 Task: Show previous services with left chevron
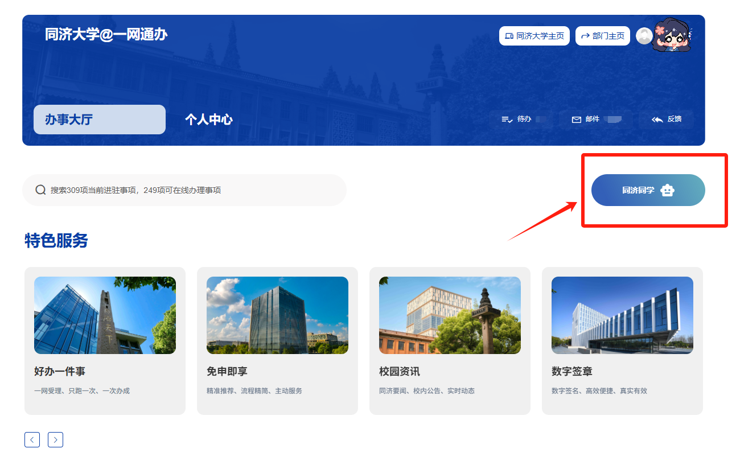click(x=32, y=439)
